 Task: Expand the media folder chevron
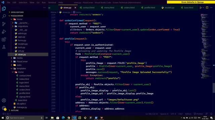(x=11, y=58)
